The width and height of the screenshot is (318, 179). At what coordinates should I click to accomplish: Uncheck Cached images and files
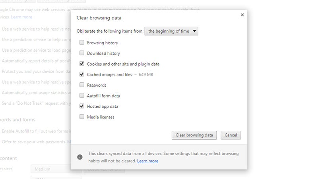[82, 74]
